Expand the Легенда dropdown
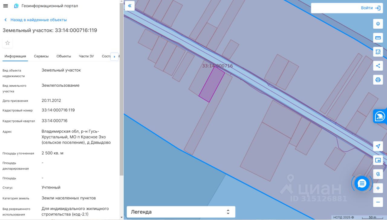This screenshot has height=220, width=387. (181, 212)
